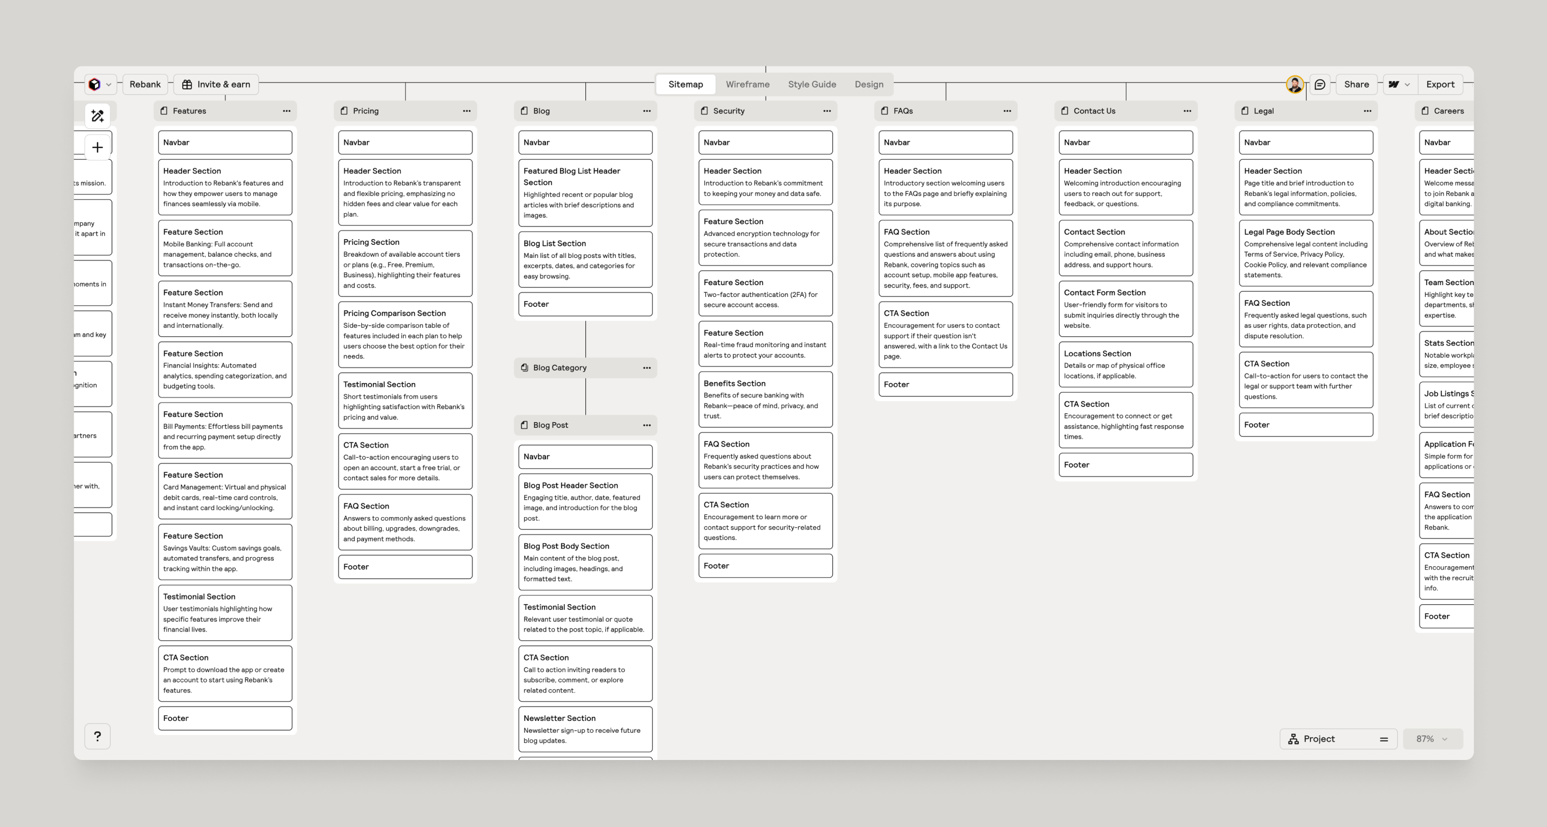Open the Features page three-dot menu

pyautogui.click(x=287, y=111)
